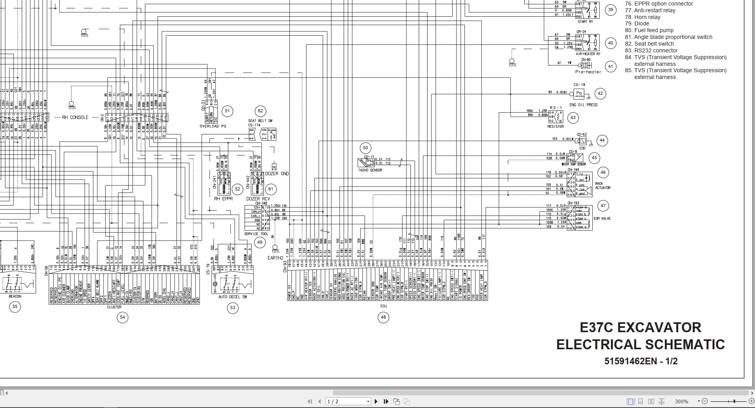
Task: Toggle continuous facing pages layout
Action: (x=662, y=402)
